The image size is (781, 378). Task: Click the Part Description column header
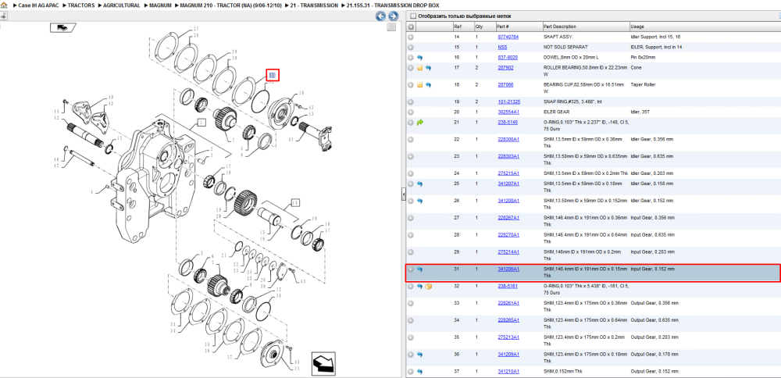pos(585,27)
